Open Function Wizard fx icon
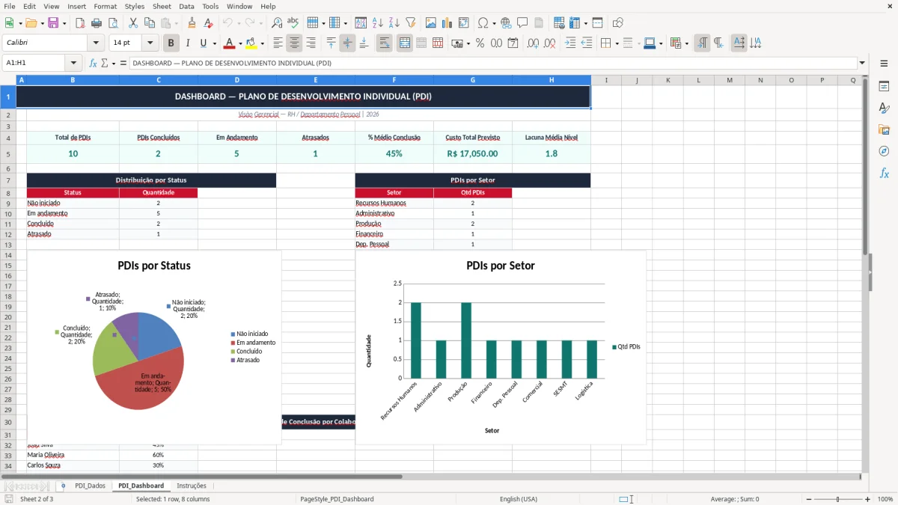 (94, 63)
